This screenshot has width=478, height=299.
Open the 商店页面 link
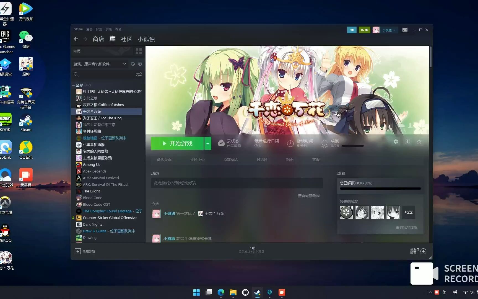pos(164,159)
